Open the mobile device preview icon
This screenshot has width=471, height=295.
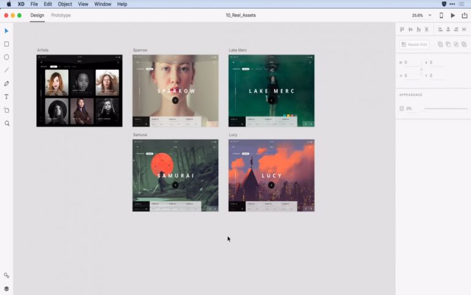pos(441,15)
